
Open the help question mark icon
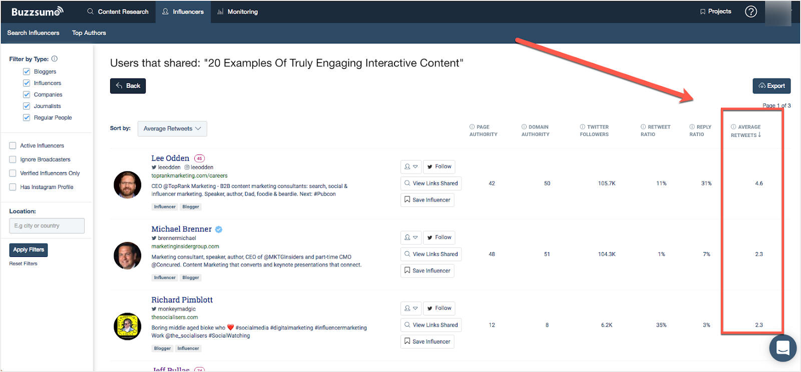(751, 11)
